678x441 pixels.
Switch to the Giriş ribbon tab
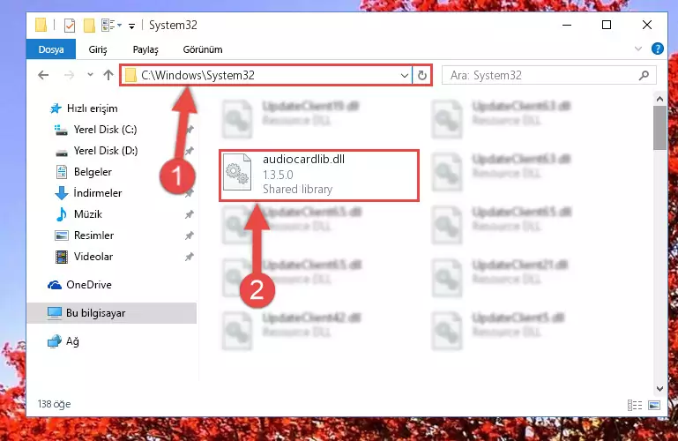tap(98, 49)
